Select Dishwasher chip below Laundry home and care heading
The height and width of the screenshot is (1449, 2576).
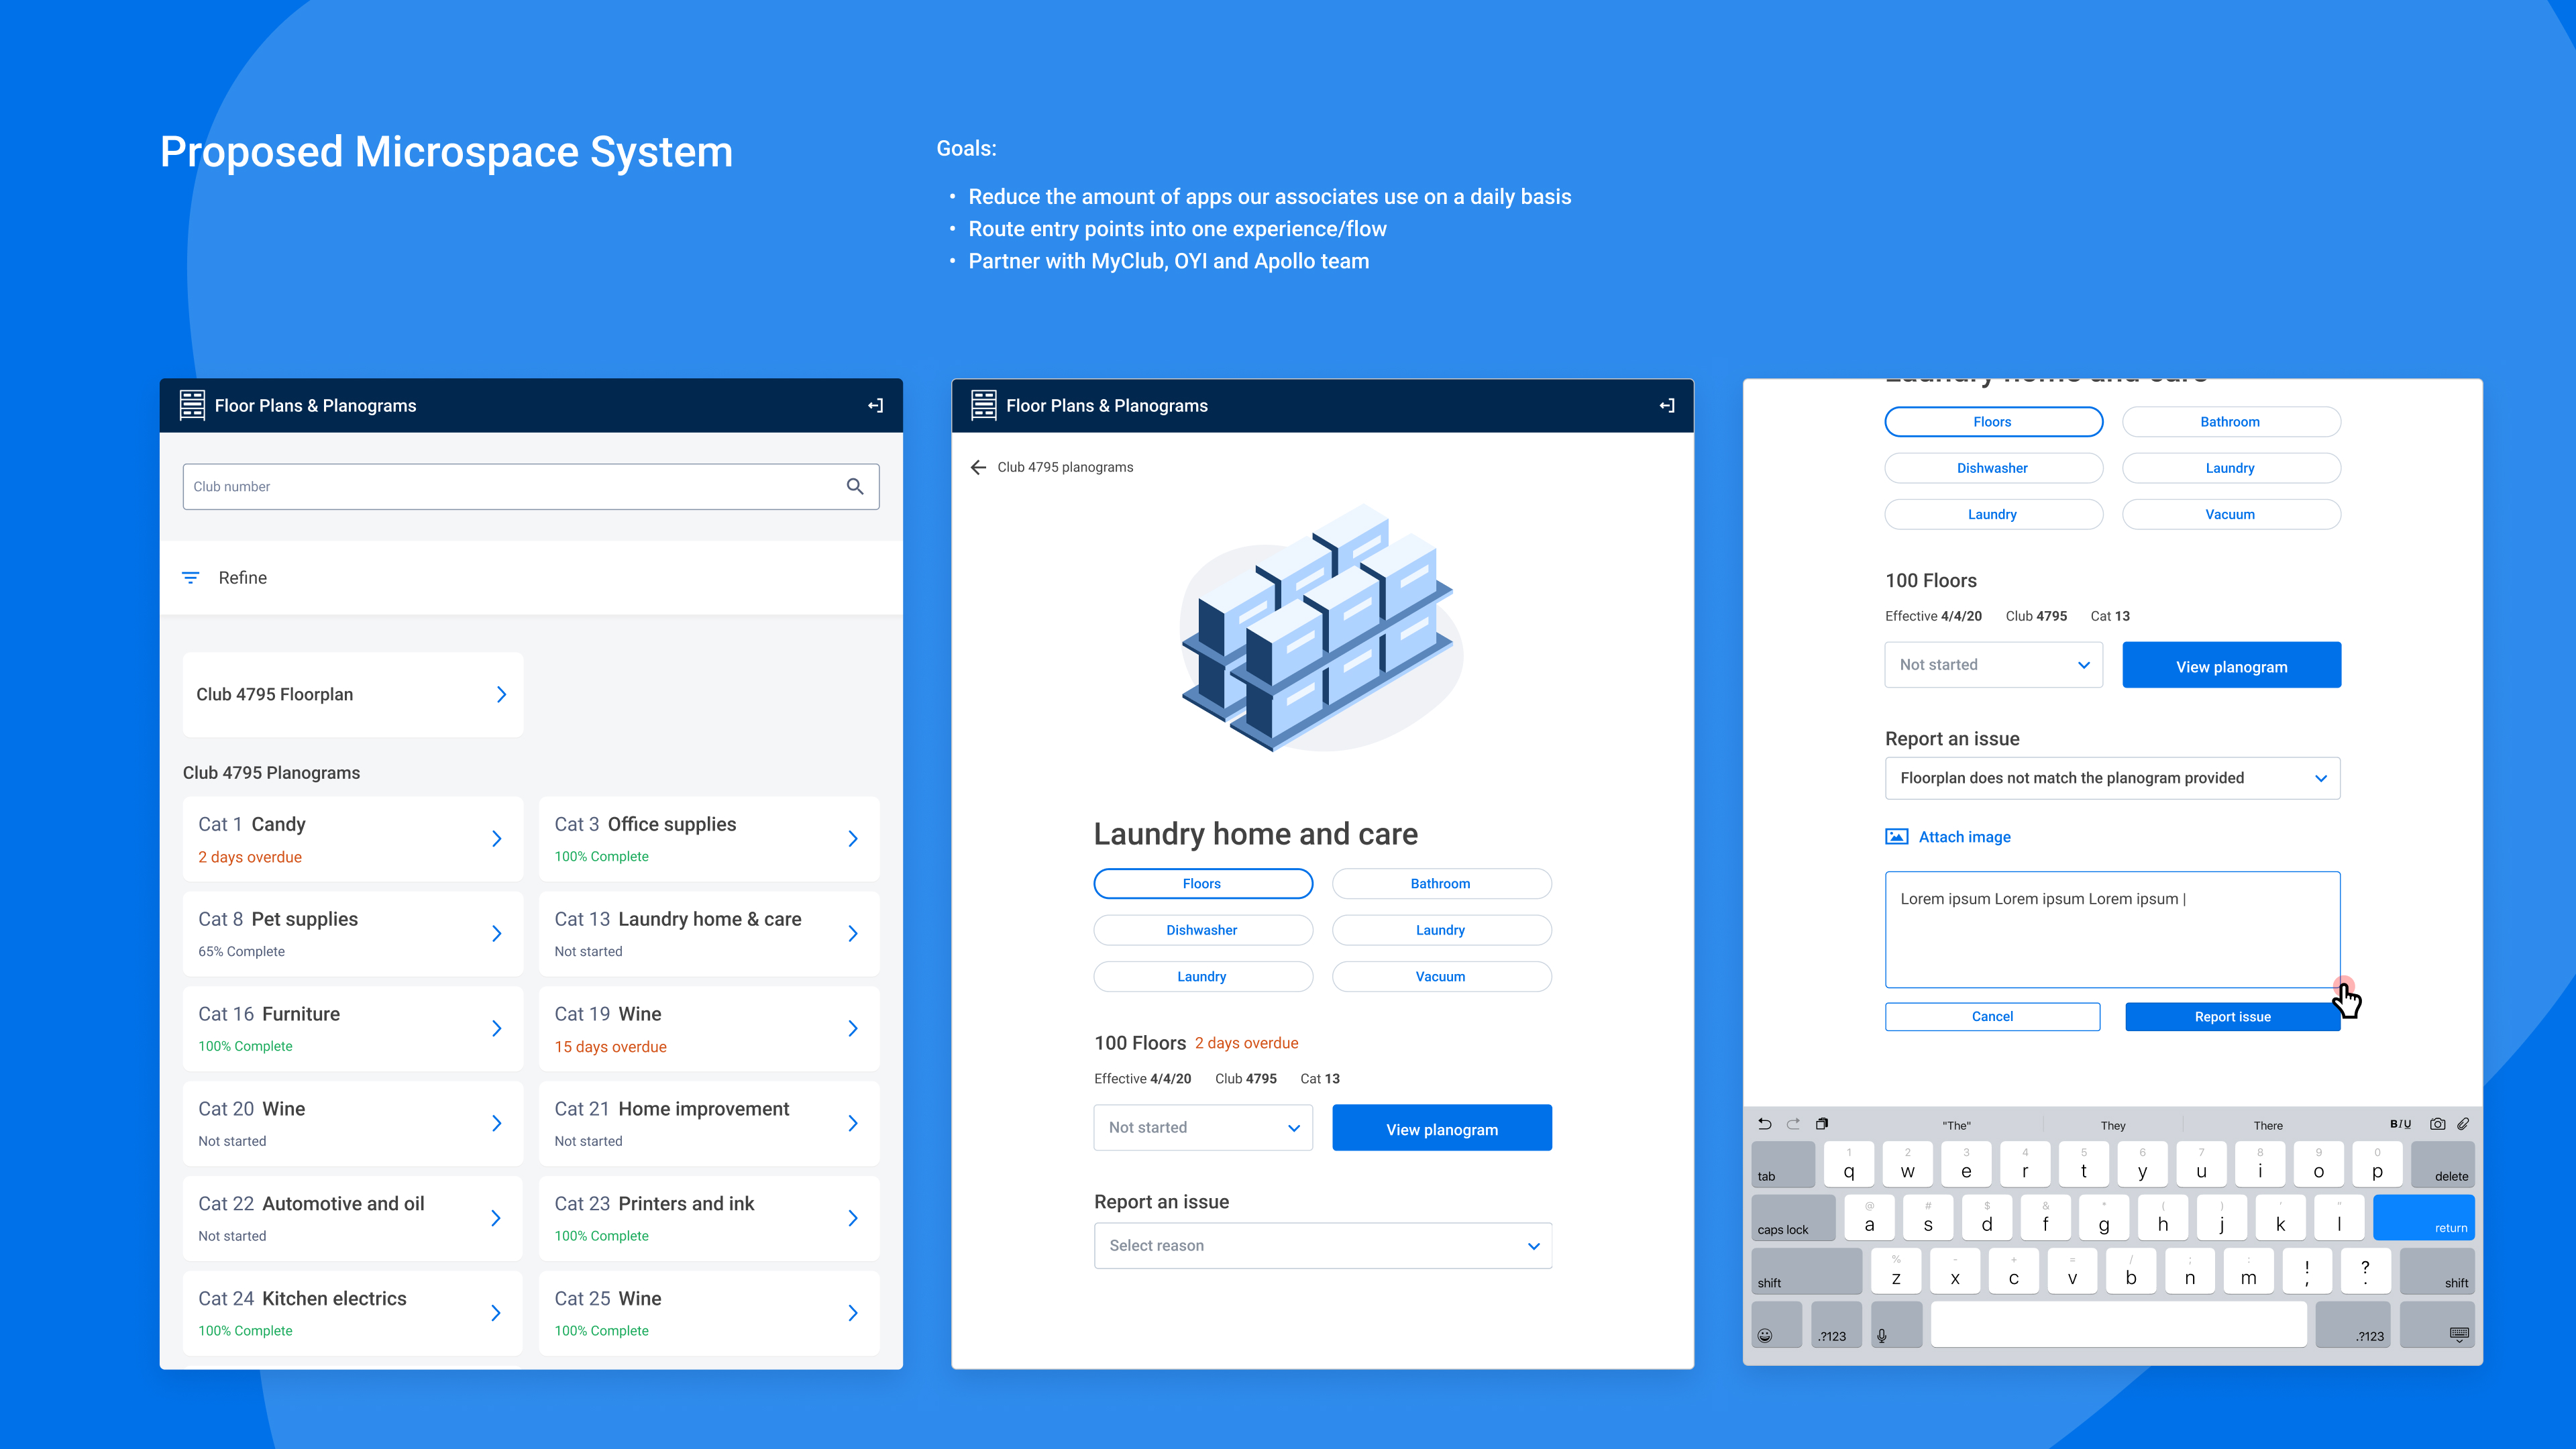[x=1203, y=930]
